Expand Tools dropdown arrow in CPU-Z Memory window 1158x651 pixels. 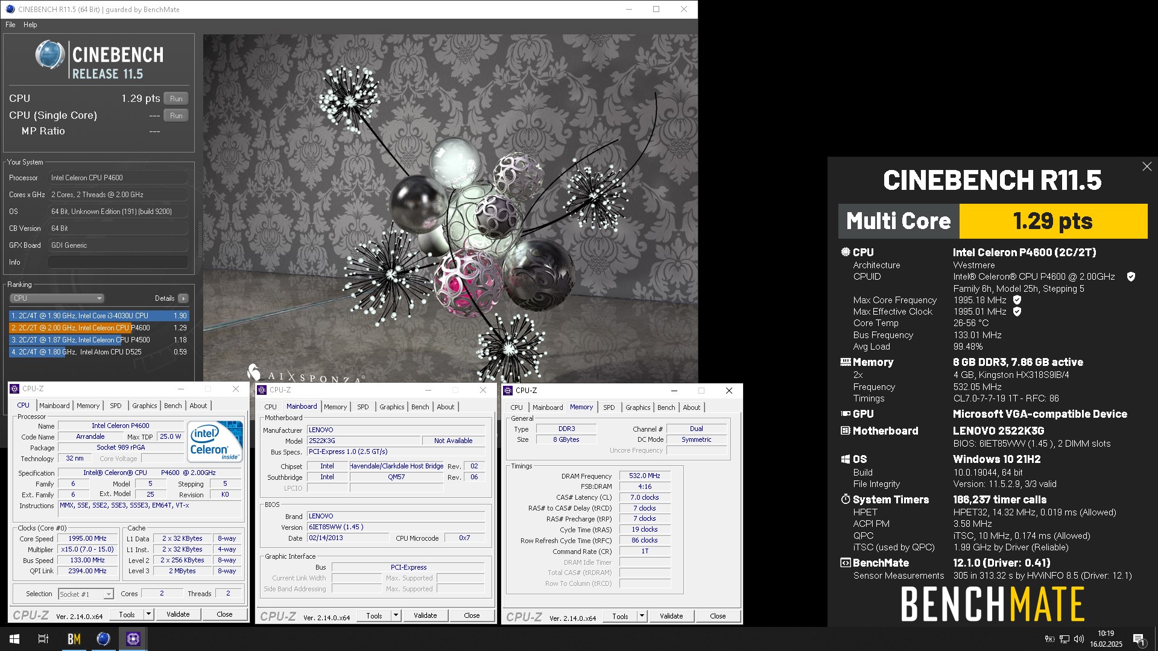642,616
